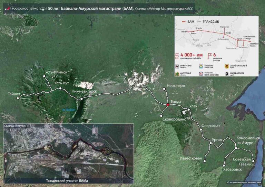This screenshot has width=265, height=187.
Task: Click the red БАМ line legend swatch
Action: [183, 22]
